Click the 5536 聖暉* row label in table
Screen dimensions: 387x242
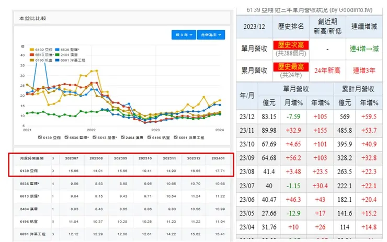point(30,183)
